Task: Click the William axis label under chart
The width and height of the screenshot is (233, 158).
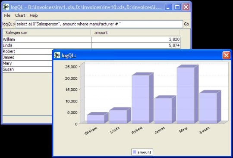Action: pos(91,131)
